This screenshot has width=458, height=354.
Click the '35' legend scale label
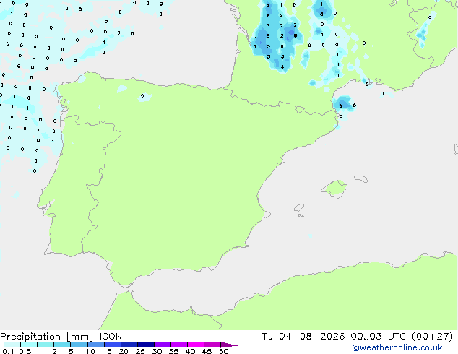[173, 351]
